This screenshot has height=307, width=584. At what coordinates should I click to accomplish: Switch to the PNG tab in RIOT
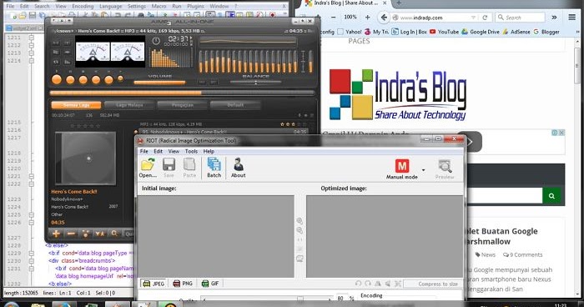point(183,284)
